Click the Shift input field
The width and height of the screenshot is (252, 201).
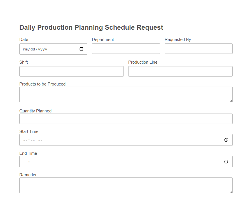coord(71,71)
